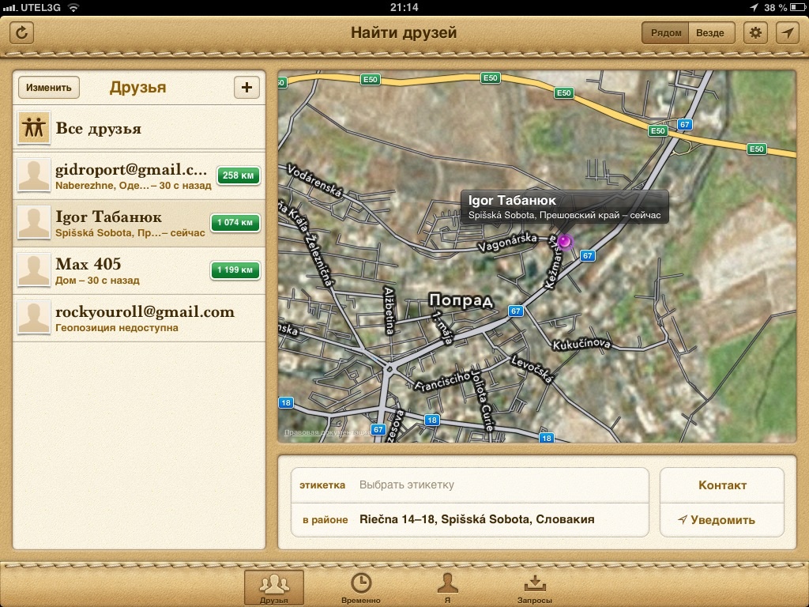Click the purple location pin on map

[564, 240]
